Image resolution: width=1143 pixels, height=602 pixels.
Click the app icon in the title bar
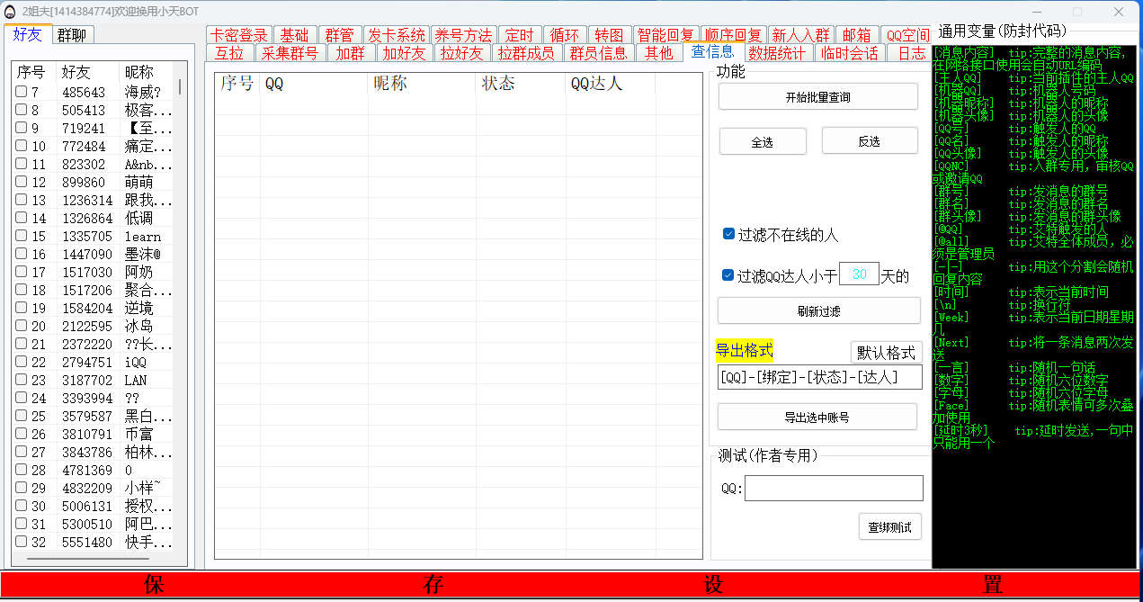(x=10, y=12)
